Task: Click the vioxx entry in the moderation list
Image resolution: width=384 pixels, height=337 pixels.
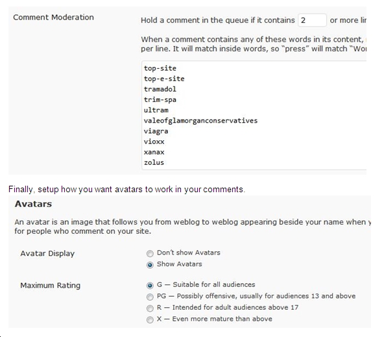Action: point(154,142)
